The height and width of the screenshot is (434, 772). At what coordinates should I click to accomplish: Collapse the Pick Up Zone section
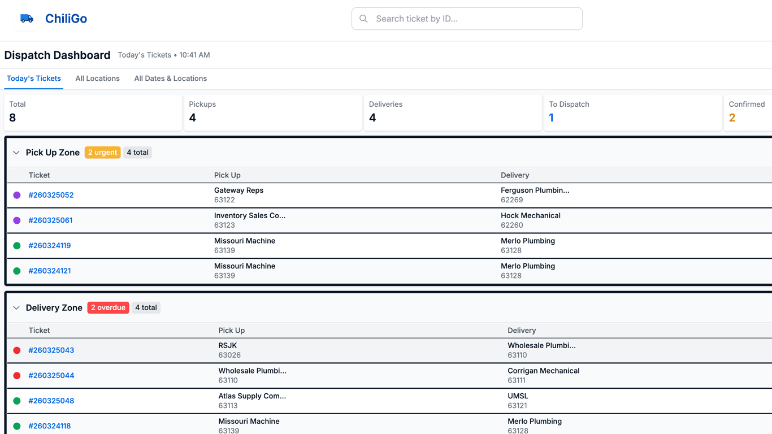16,153
